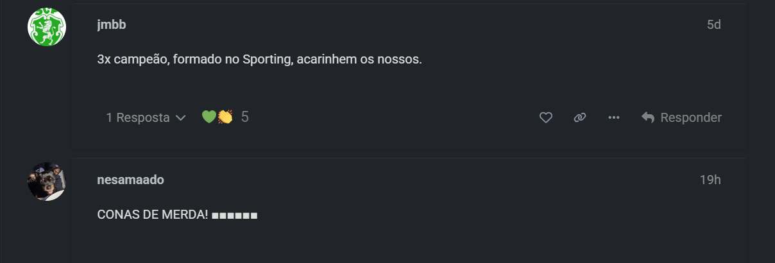Viewport: 775px width, 263px height.
Task: Open jmbb's Sporting crest avatar
Action: pyautogui.click(x=47, y=27)
